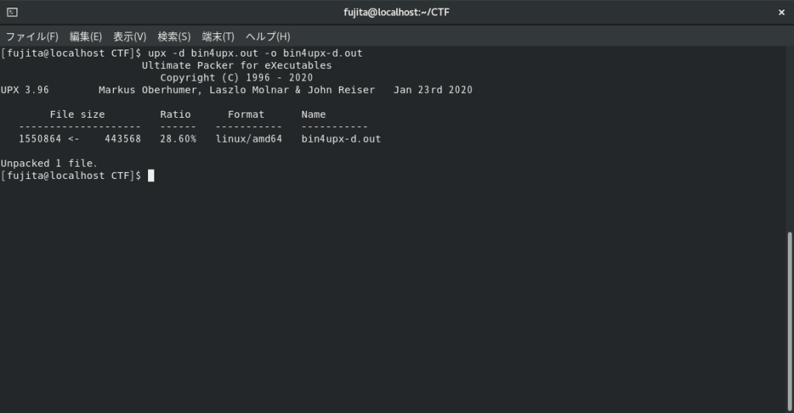This screenshot has height=413, width=794.
Task: Click the "File size" column header
Action: [x=77, y=115]
